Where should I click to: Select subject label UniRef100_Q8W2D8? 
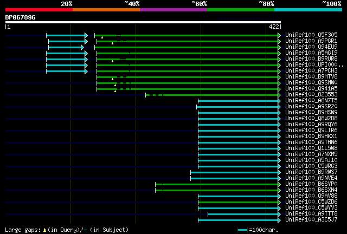point(311,118)
